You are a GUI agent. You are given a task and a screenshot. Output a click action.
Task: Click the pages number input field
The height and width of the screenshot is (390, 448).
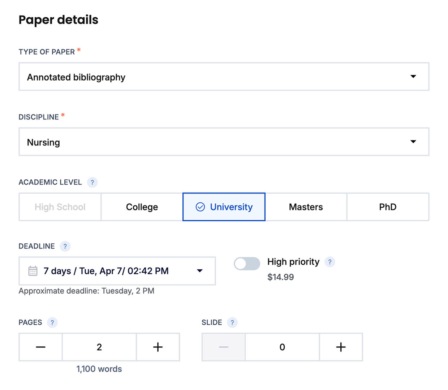pos(99,347)
